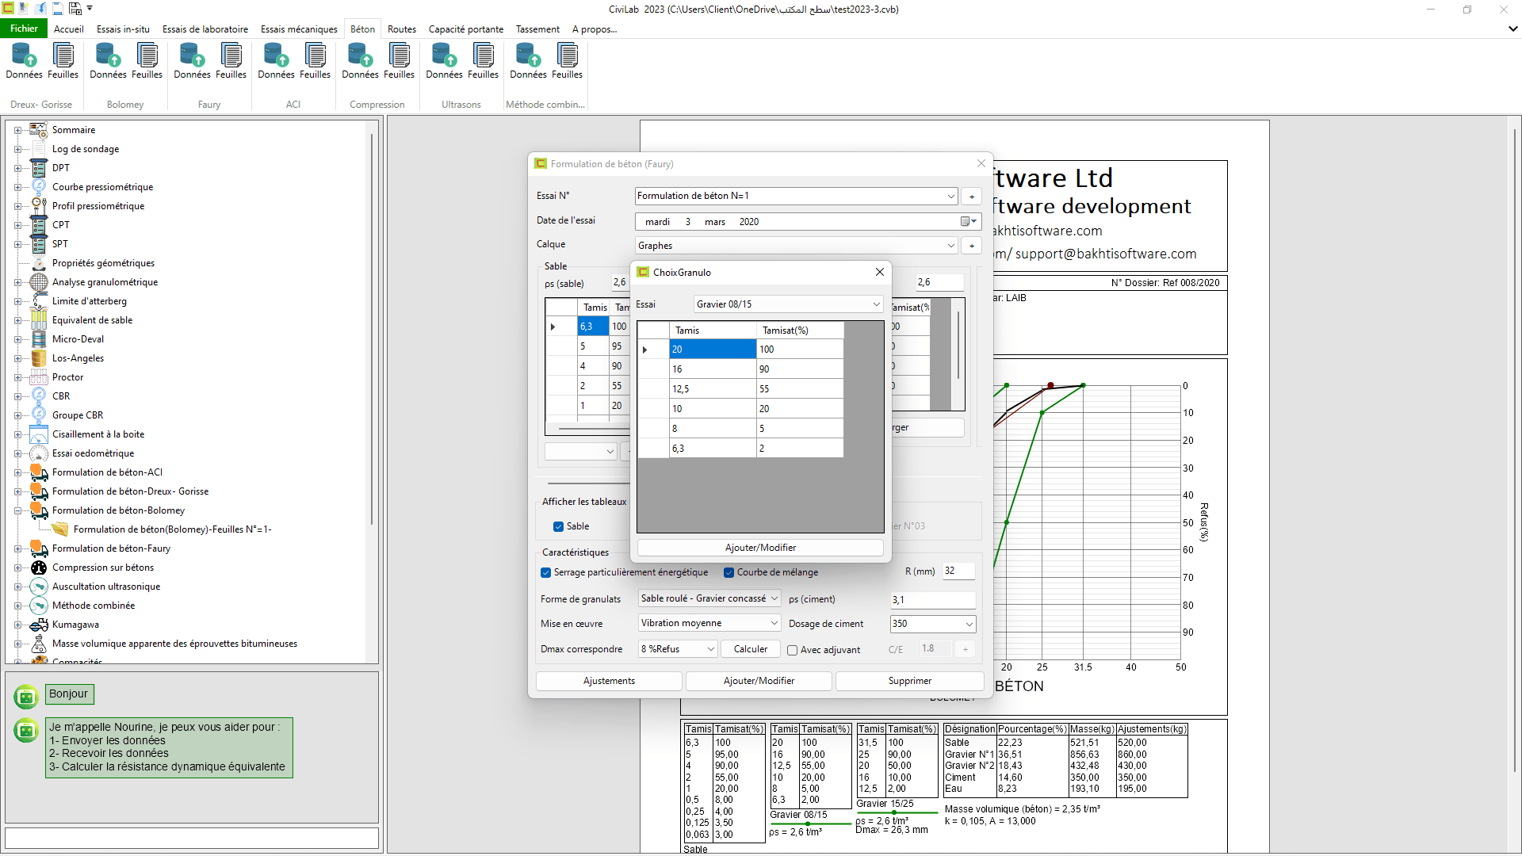Select Analyse granulométrique tree icon
Viewport: 1522px width, 856px height.
coord(39,282)
